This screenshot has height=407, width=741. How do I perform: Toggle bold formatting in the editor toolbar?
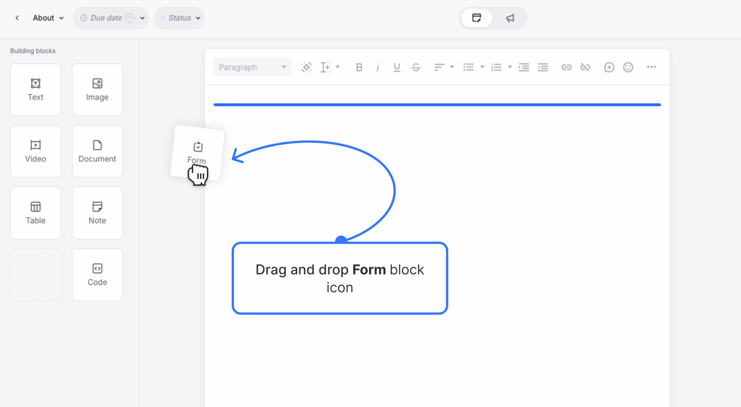pos(359,67)
